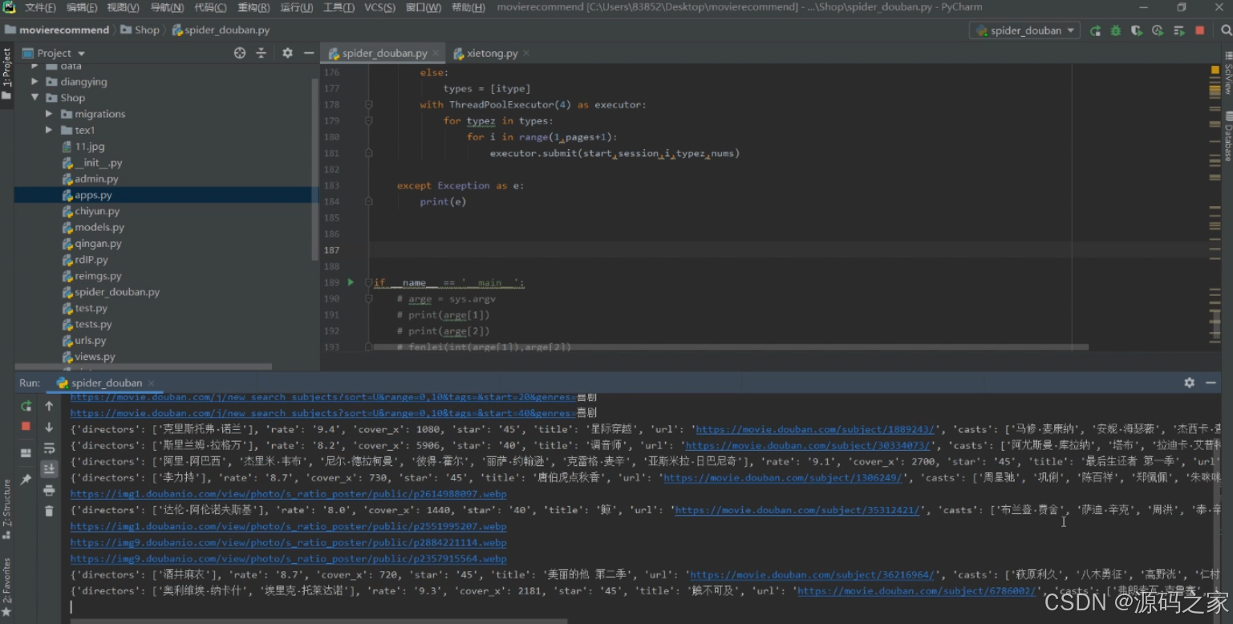Image resolution: width=1233 pixels, height=624 pixels.
Task: Open the 文件(F) menu
Action: [x=40, y=7]
